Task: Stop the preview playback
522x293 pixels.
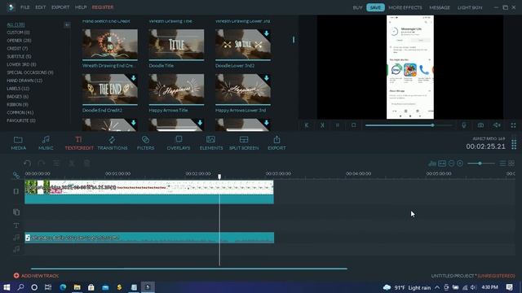Action: click(x=353, y=125)
